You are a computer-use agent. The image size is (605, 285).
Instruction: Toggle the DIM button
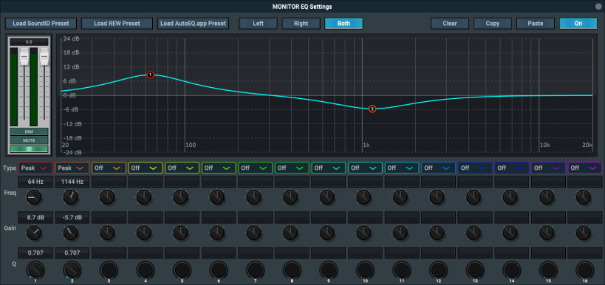pyautogui.click(x=29, y=132)
